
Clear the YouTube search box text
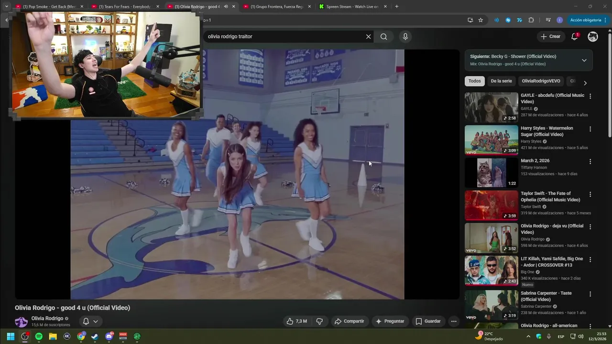[368, 37]
